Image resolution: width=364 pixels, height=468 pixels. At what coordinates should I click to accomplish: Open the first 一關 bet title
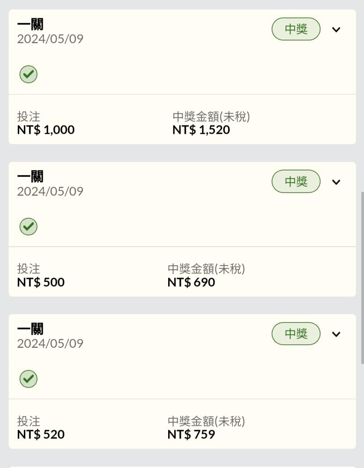pos(30,24)
